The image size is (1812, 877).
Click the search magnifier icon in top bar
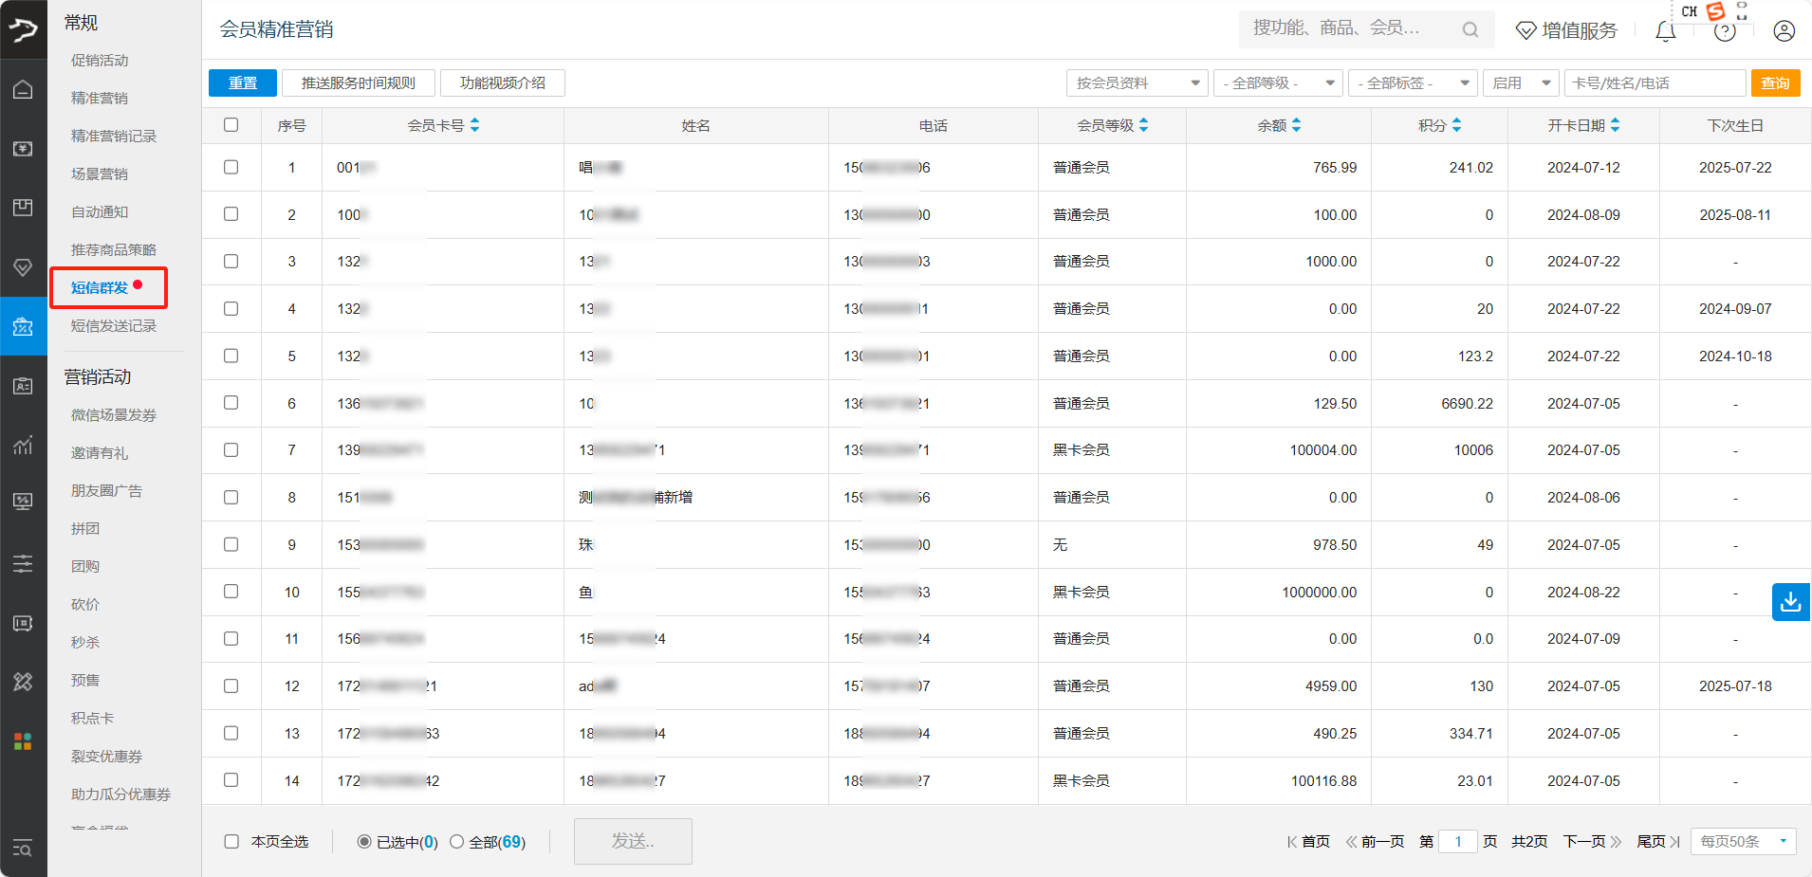(x=1470, y=30)
